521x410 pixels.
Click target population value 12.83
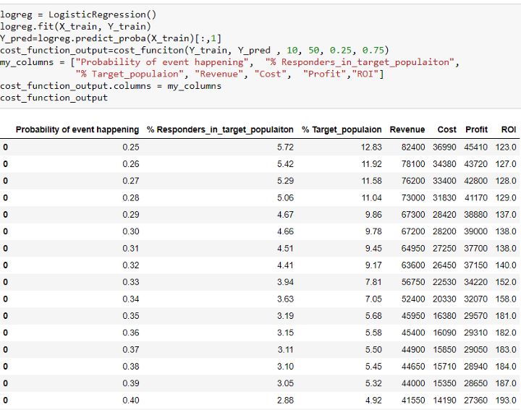click(x=371, y=147)
